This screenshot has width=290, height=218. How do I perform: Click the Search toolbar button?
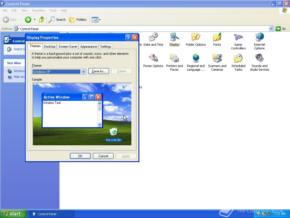(57, 20)
